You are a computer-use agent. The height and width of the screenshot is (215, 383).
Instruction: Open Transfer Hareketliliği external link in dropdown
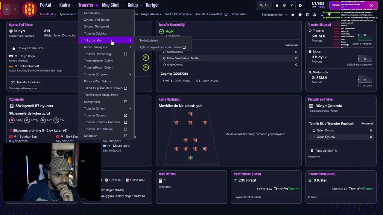(126, 54)
